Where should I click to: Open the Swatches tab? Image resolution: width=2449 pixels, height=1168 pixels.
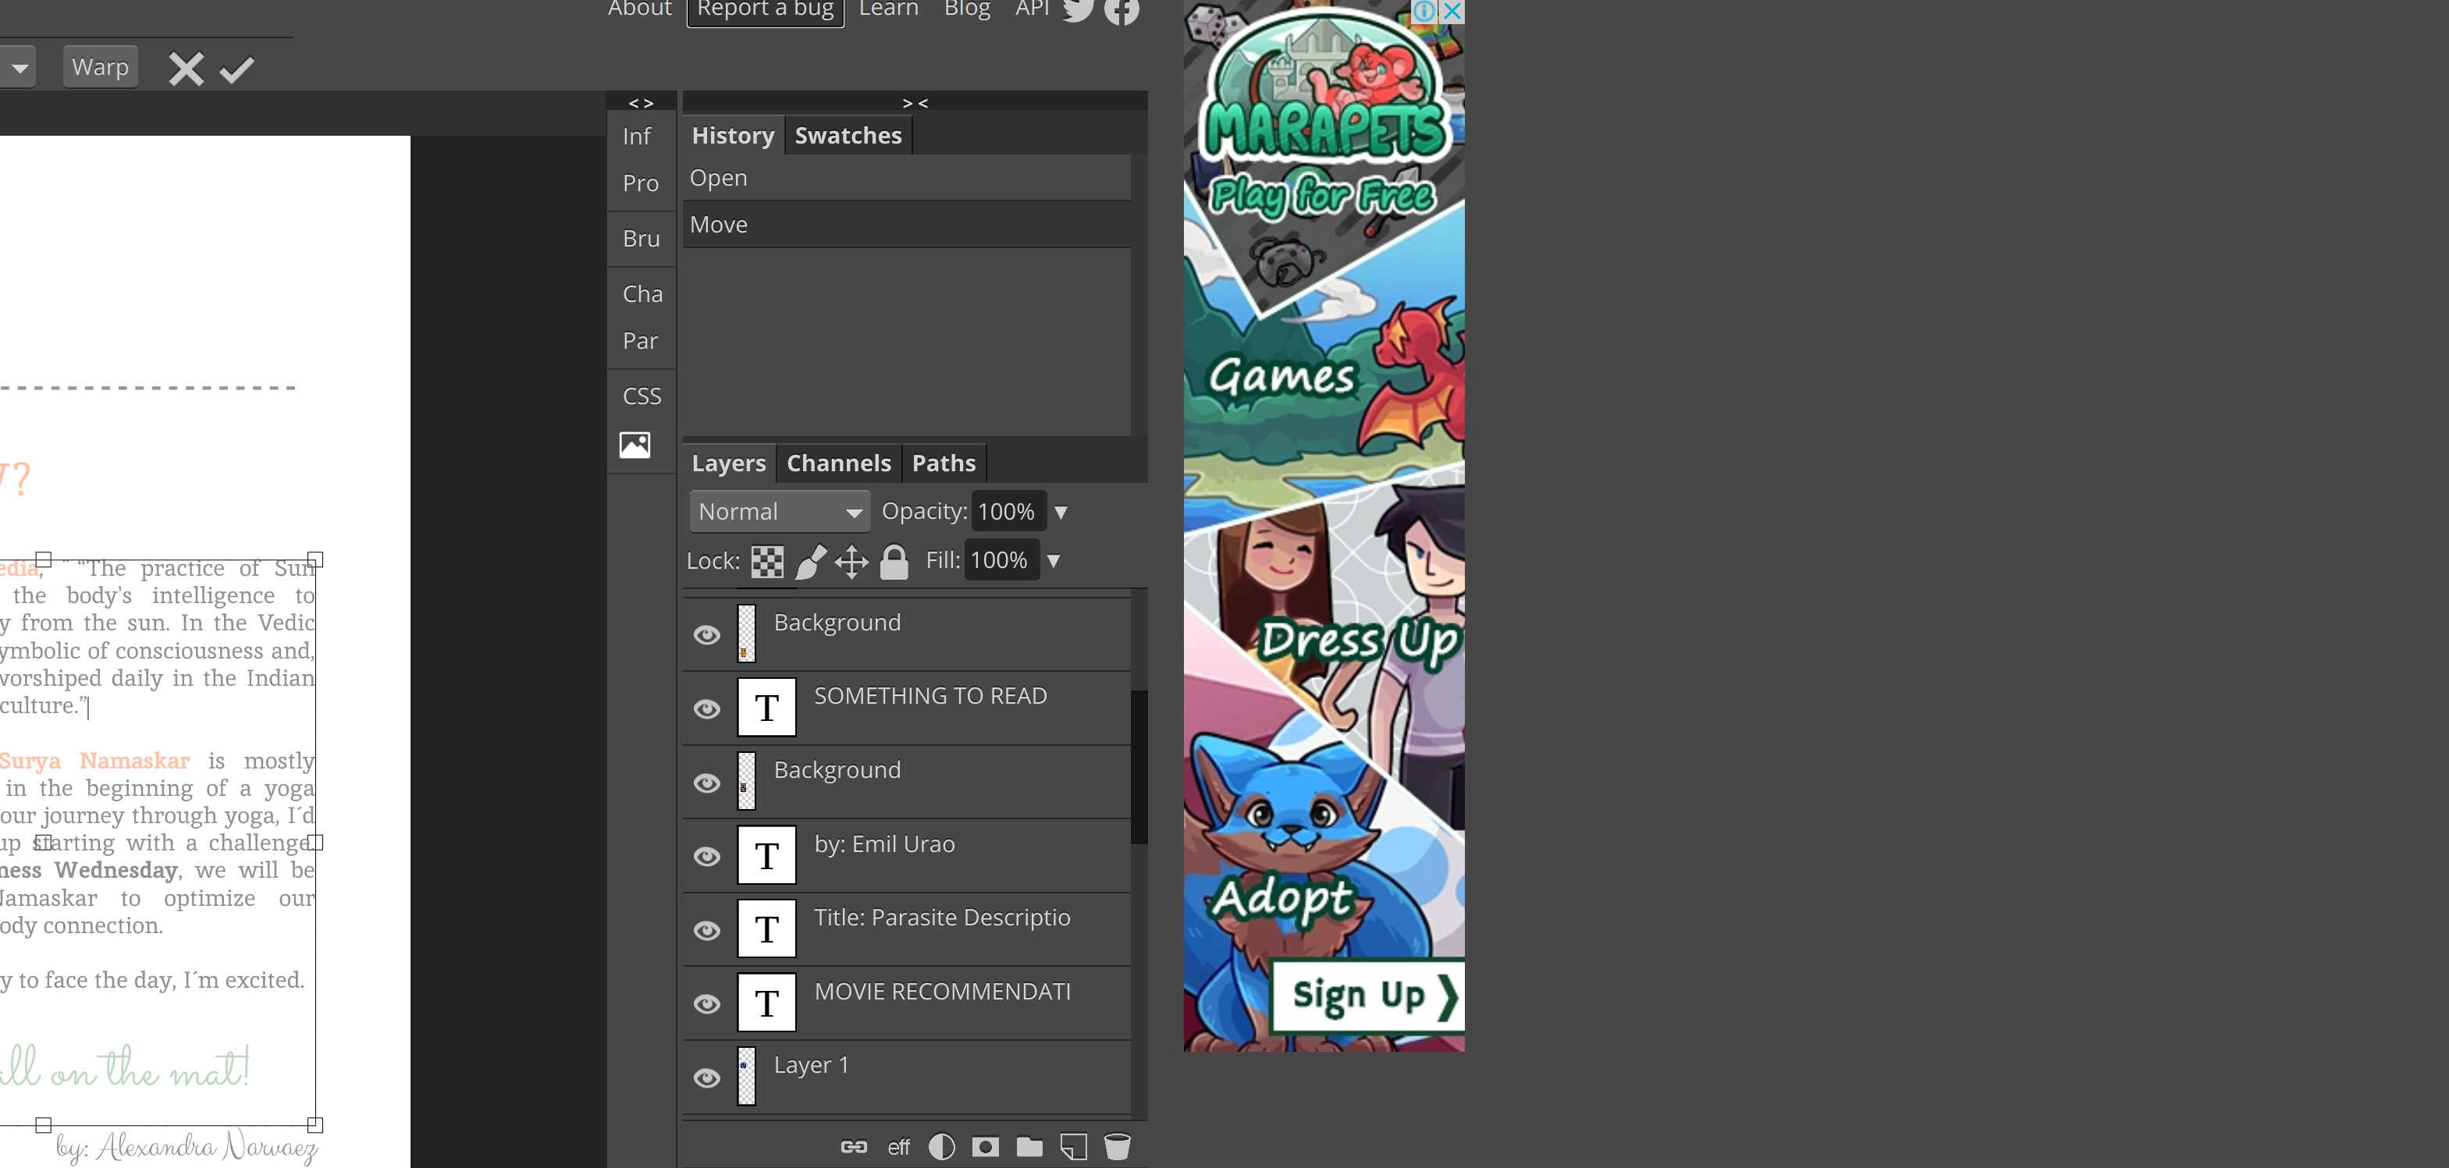[848, 135]
